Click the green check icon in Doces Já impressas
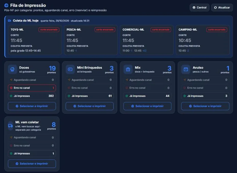 pos(11,96)
